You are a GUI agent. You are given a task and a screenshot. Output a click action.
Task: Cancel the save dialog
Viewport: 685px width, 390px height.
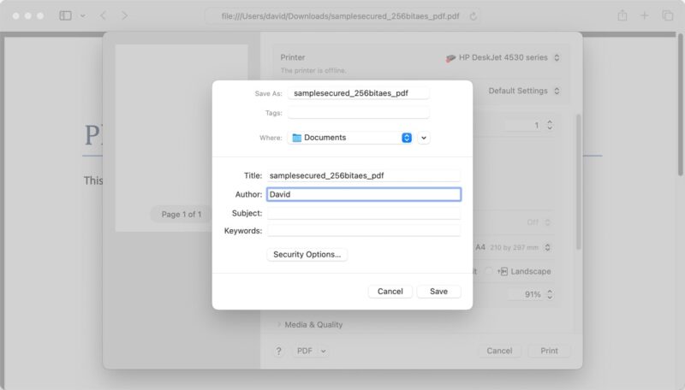click(390, 292)
